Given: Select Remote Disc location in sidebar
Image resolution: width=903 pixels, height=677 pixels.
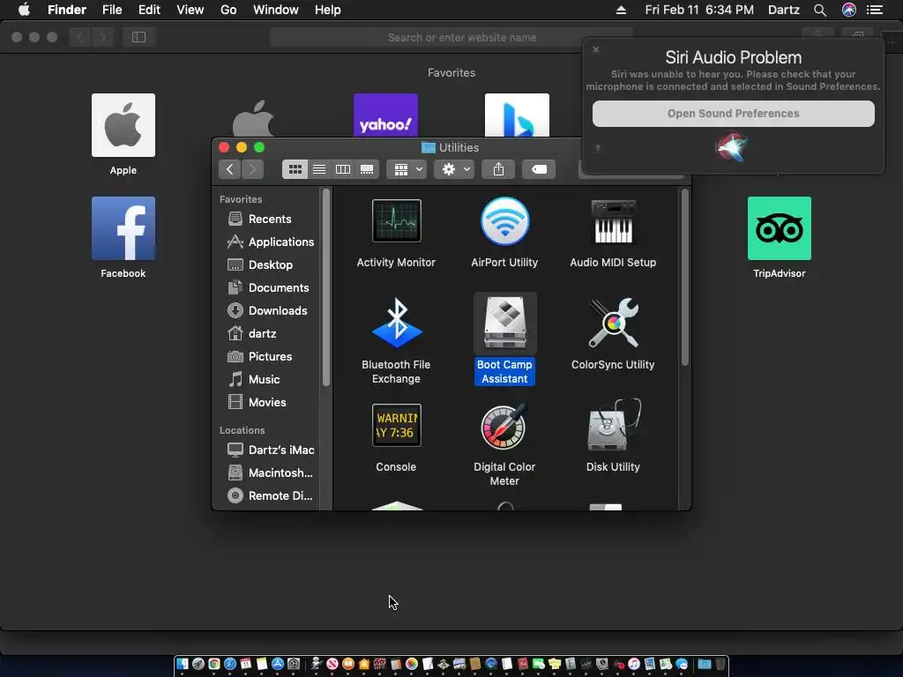Looking at the screenshot, I should pos(270,495).
